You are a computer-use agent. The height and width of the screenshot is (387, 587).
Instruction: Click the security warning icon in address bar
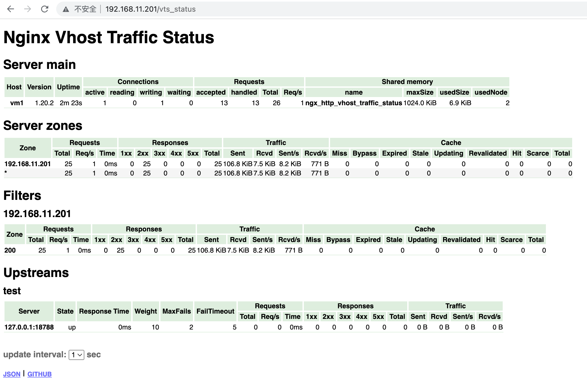pyautogui.click(x=65, y=9)
